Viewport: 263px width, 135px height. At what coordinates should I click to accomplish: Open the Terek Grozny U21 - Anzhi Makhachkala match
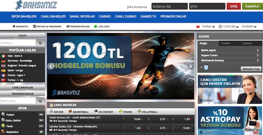[x=75, y=117]
